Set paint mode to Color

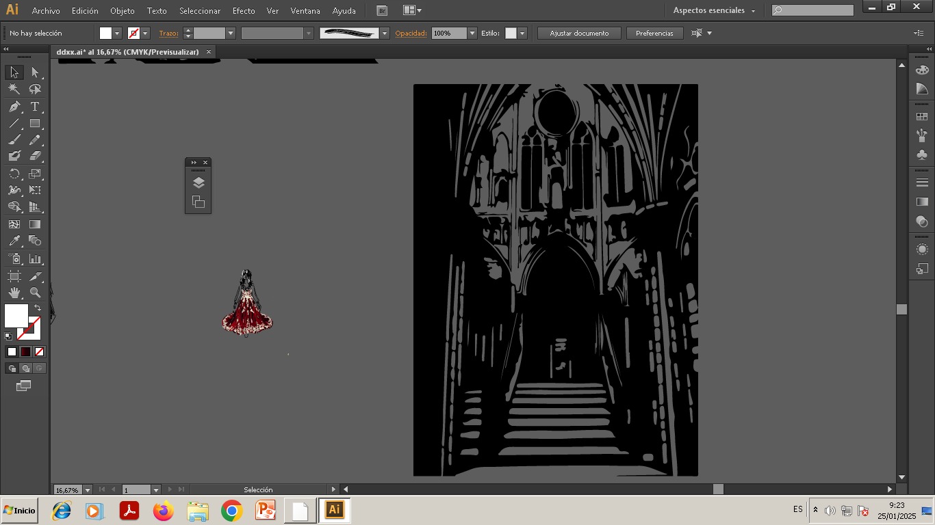pyautogui.click(x=12, y=352)
